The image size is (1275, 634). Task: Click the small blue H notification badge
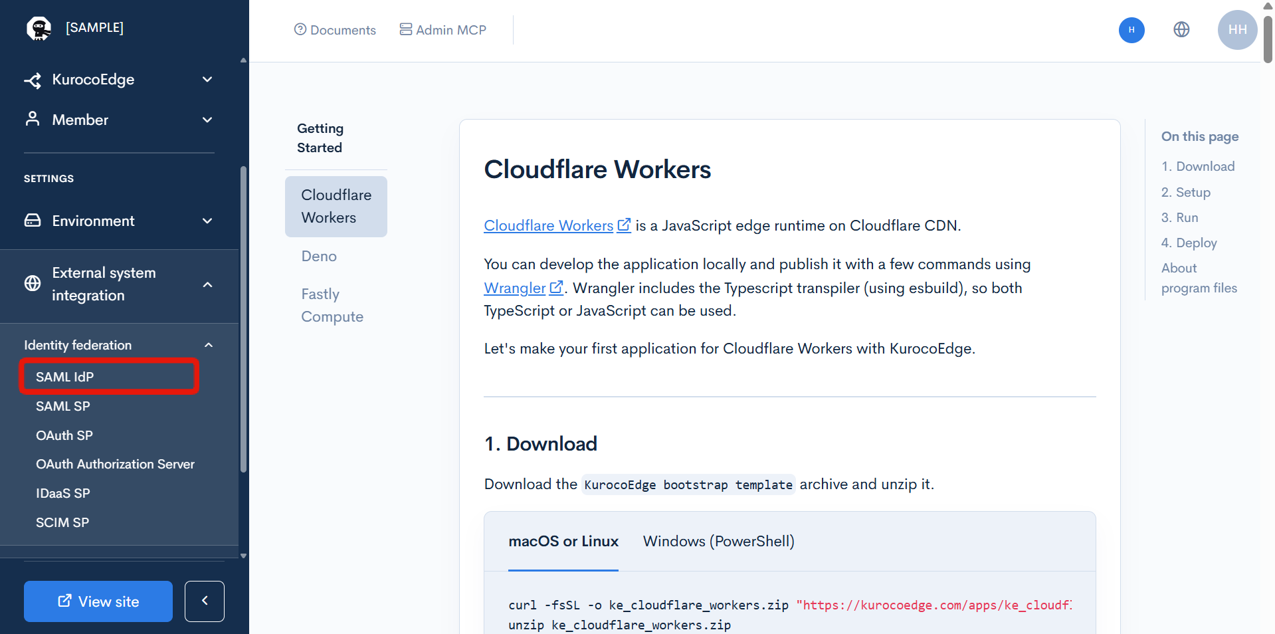click(1131, 30)
